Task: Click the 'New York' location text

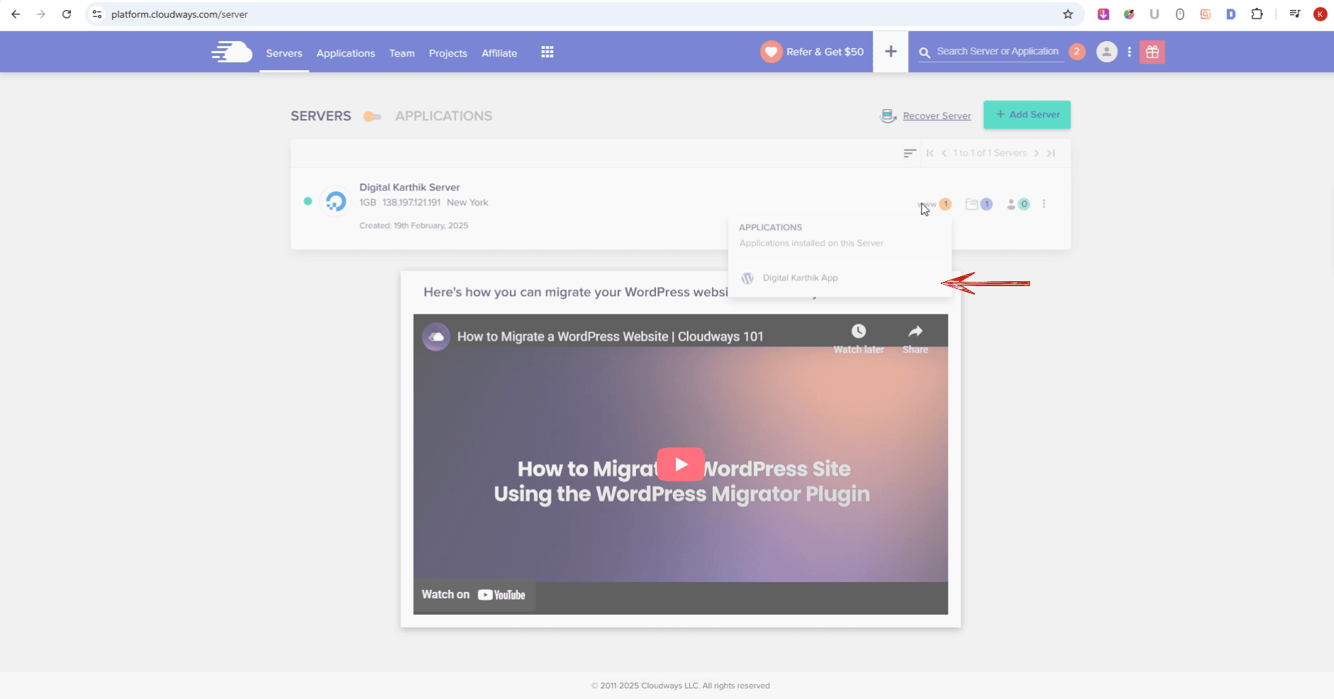Action: pyautogui.click(x=468, y=203)
